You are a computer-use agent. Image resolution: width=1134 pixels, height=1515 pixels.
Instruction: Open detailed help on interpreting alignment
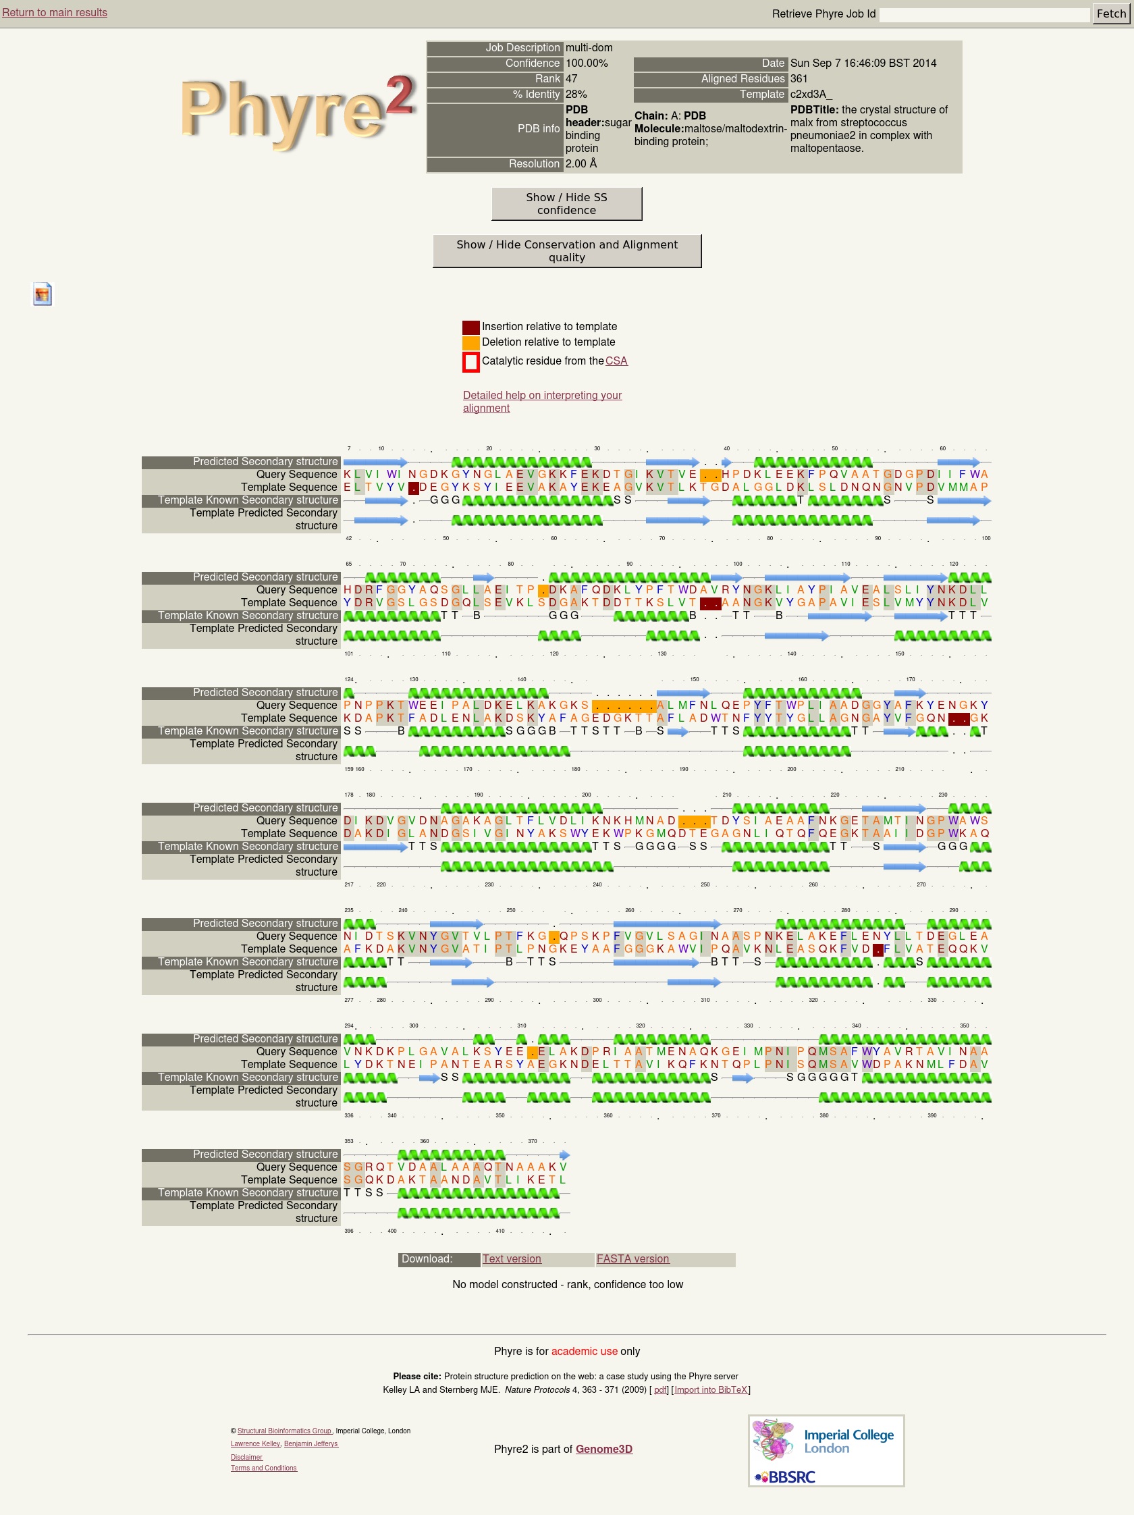point(541,401)
